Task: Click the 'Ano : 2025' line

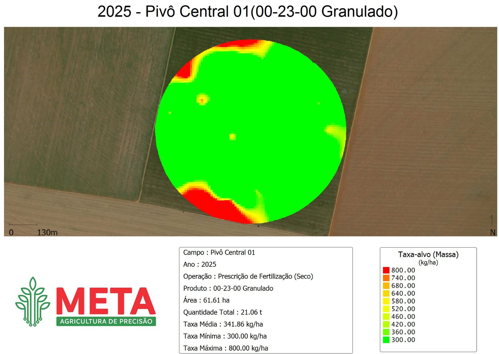Action: [x=200, y=264]
